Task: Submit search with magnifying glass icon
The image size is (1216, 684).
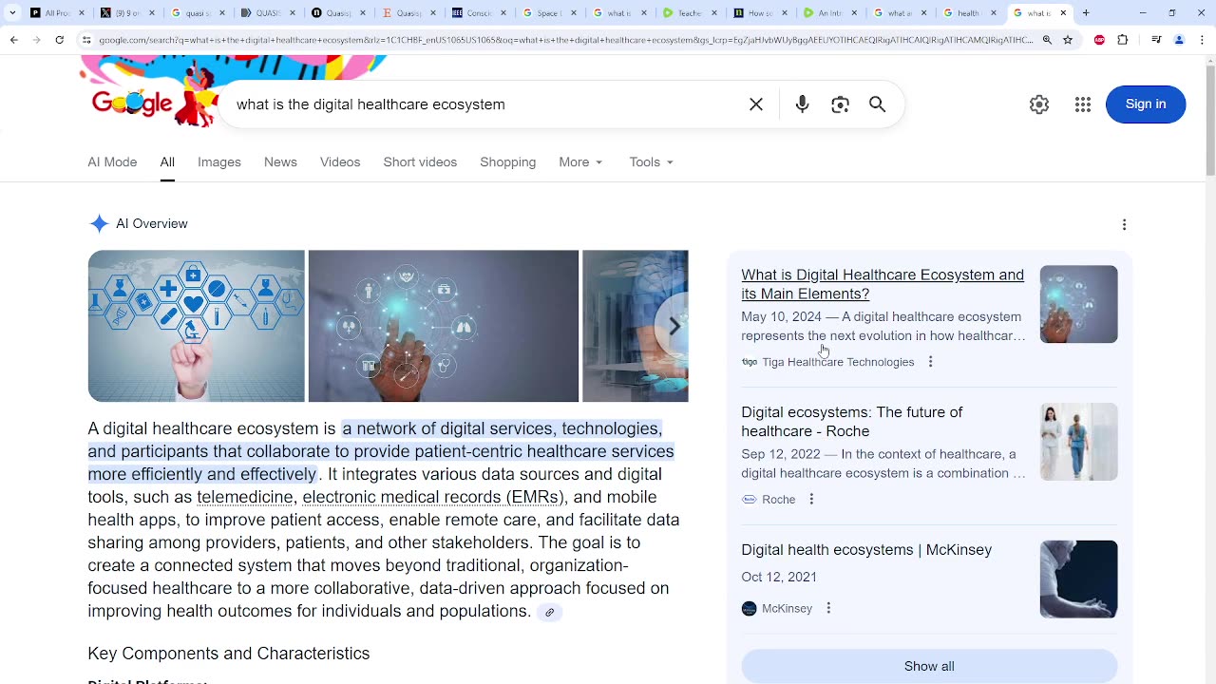Action: click(x=878, y=104)
